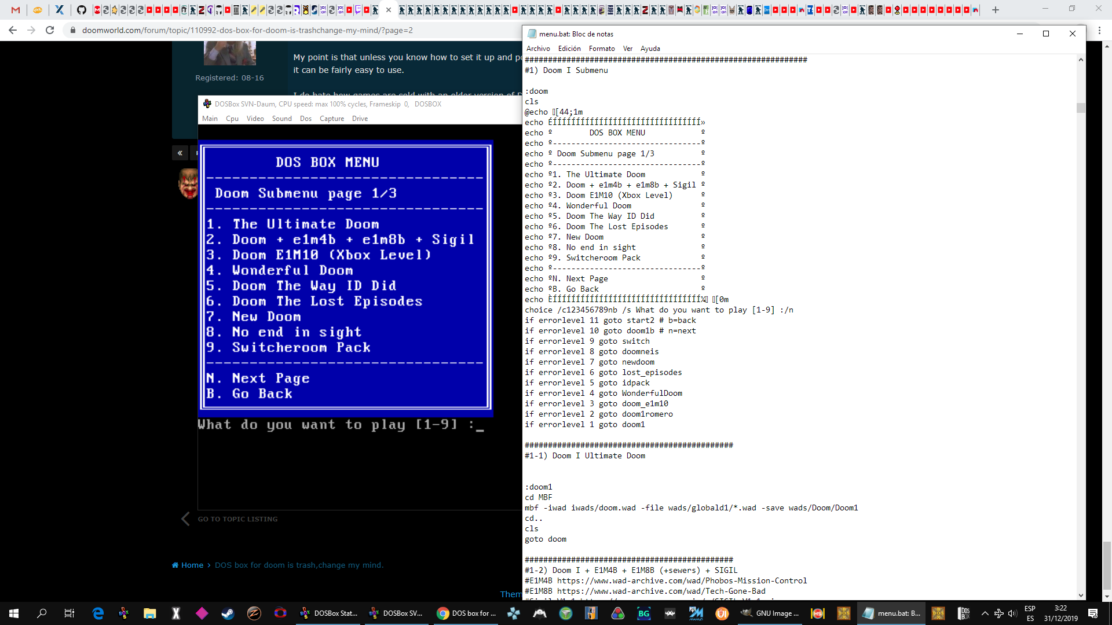Open the Archivo menu in Notepad

pos(538,49)
